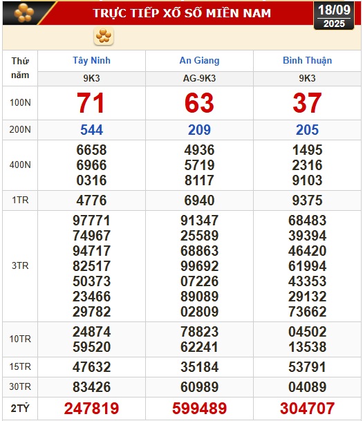Image resolution: width=363 pixels, height=421 pixels.
Task: Click the 18/09 2025 date badge
Action: [334, 16]
